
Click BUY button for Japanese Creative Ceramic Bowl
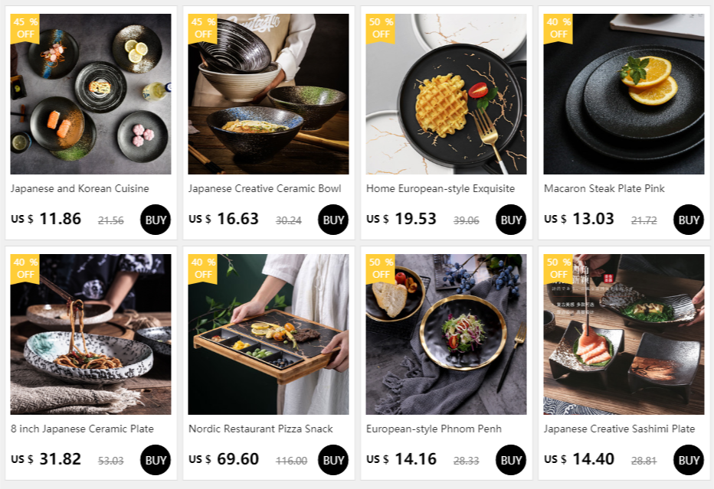point(332,220)
